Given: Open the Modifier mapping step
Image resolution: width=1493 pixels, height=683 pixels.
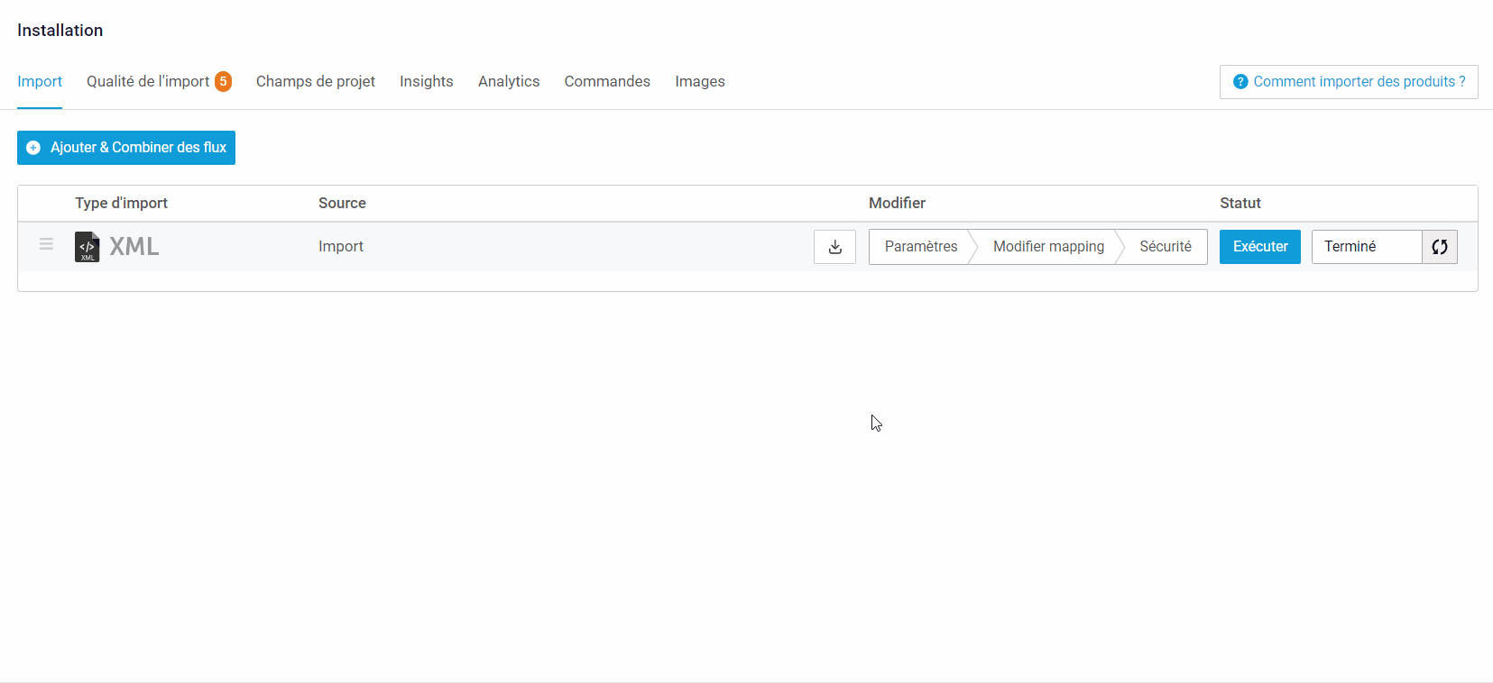Looking at the screenshot, I should coord(1048,247).
